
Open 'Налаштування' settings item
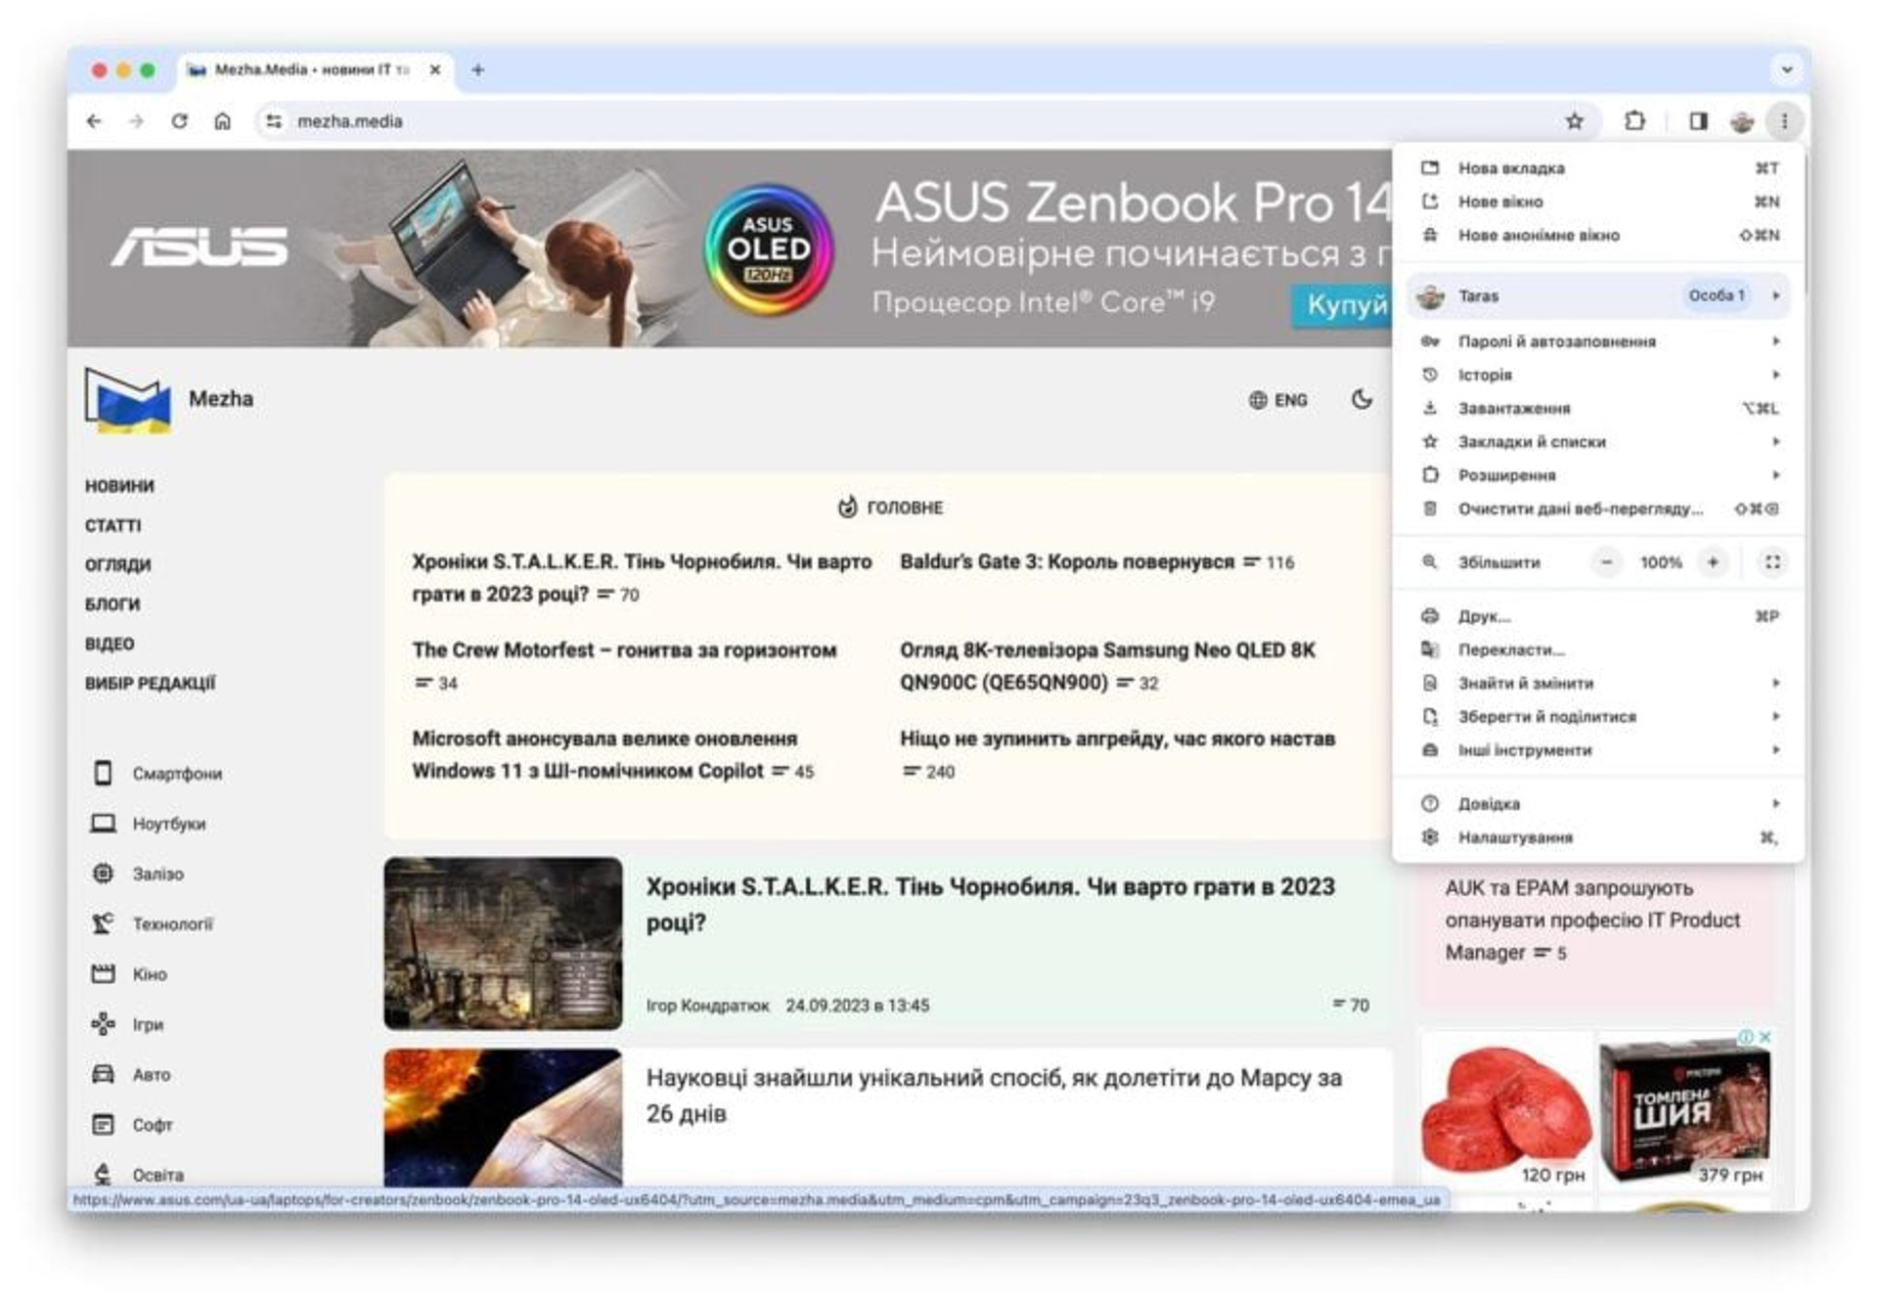(1598, 837)
